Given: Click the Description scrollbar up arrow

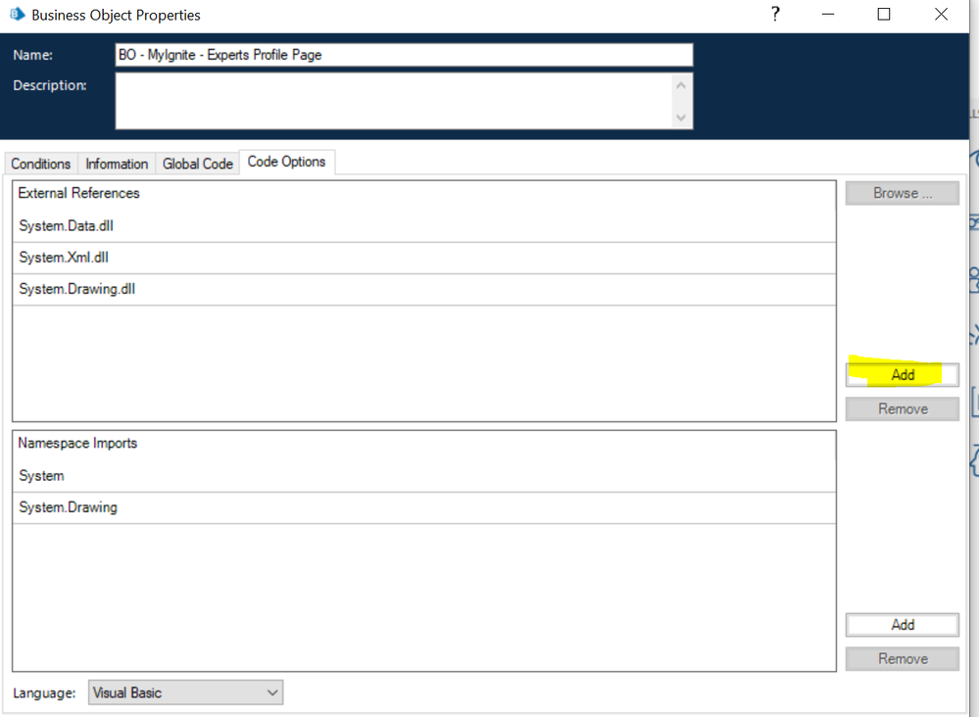Looking at the screenshot, I should [681, 85].
